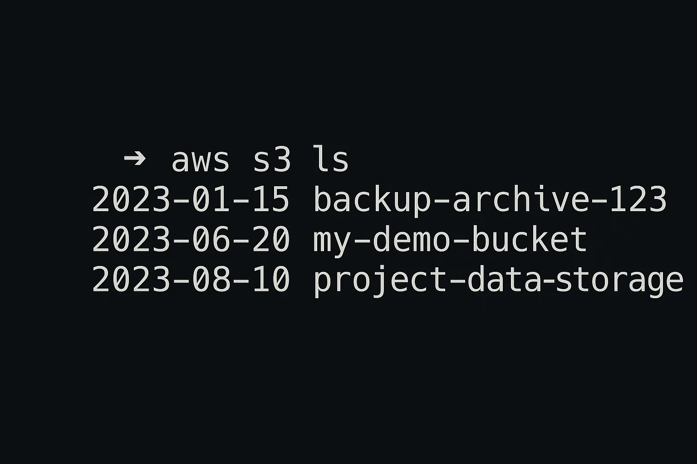The width and height of the screenshot is (697, 464).
Task: Click the "ls" subcommand text
Action: 330,160
